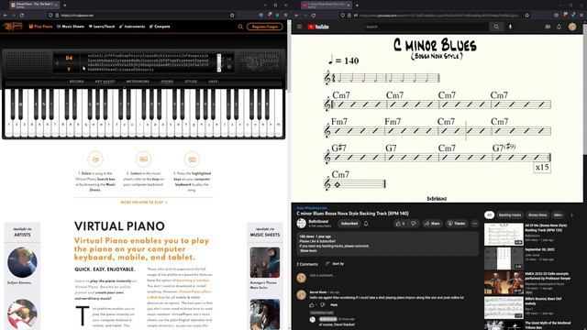Click MORE ON HOW TO PLAY link
This screenshot has height=330, width=587.
click(144, 202)
